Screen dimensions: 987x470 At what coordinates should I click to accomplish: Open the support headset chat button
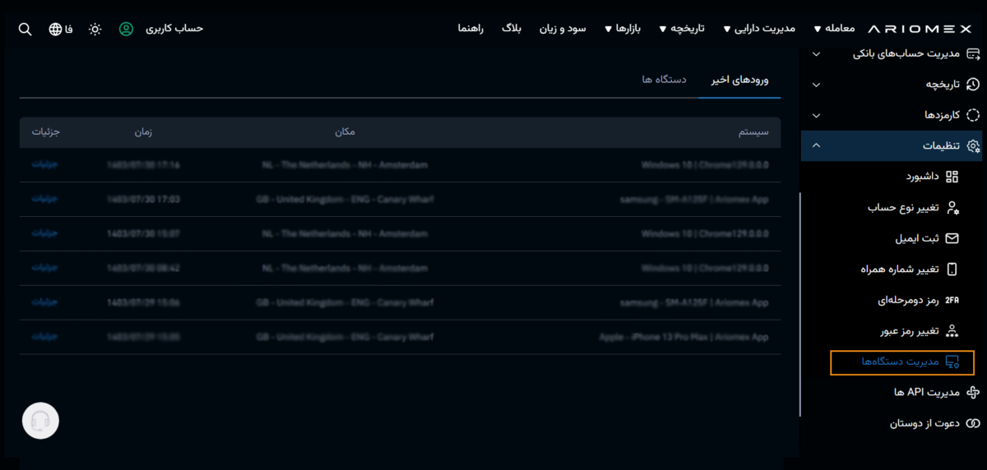[40, 421]
